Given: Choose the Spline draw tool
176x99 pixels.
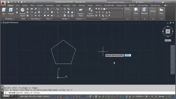Looking at the screenshot, I should click(45, 12).
